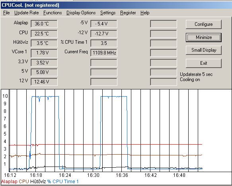Image resolution: width=232 pixels, height=186 pixels.
Task: Click the red Alaplap graph legend entry
Action: point(9,182)
